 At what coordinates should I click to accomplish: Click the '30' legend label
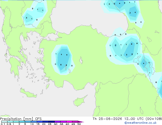coord(55,124)
